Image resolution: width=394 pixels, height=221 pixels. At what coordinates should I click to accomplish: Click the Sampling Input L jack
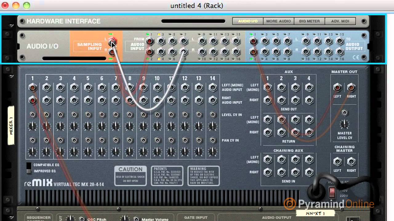pos(112,41)
